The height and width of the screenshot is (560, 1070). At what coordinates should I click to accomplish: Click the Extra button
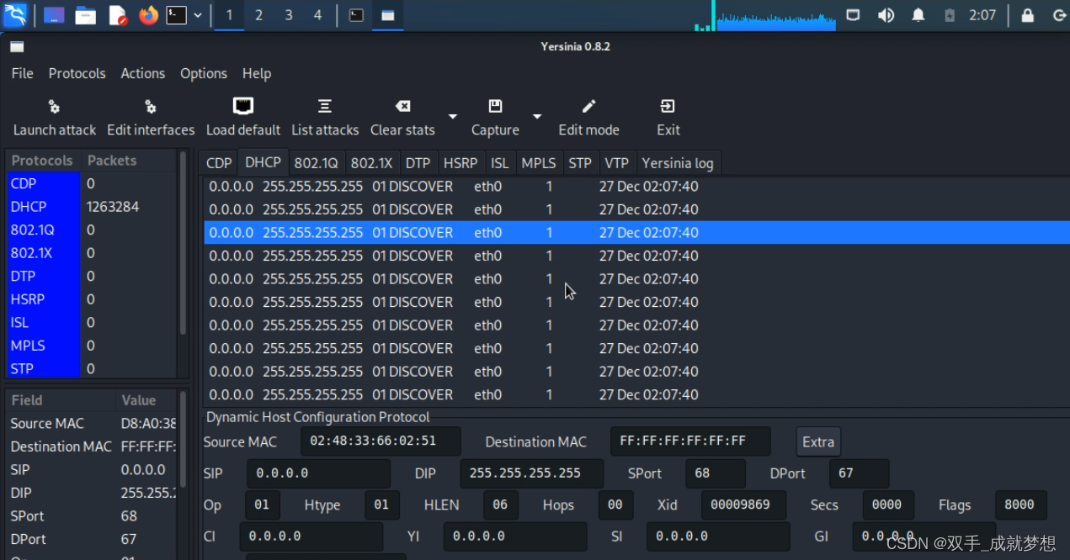(x=818, y=441)
